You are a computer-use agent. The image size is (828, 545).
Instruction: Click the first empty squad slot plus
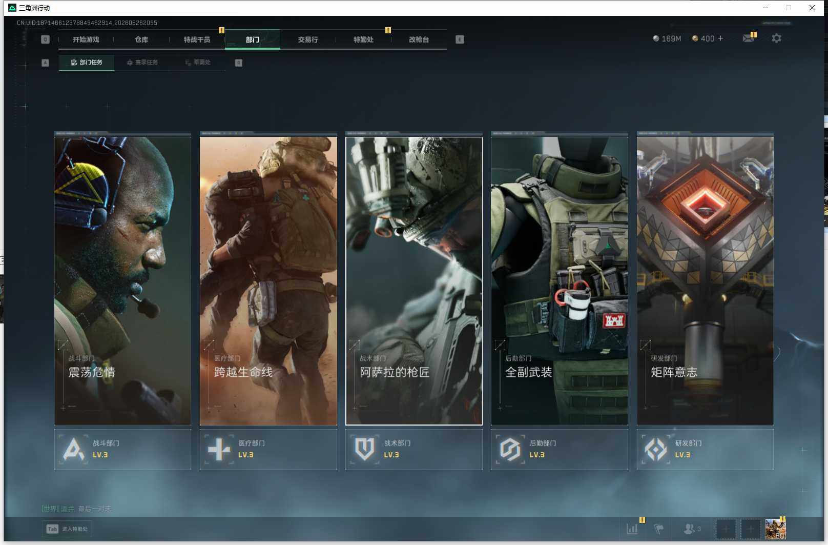(x=726, y=529)
